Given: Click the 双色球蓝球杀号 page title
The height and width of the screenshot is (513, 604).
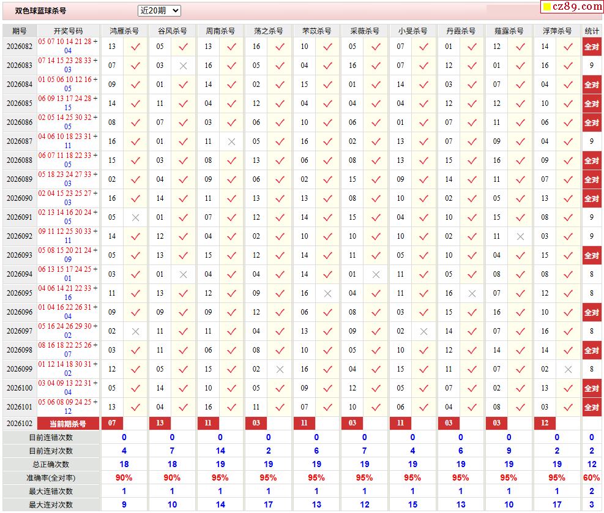Looking at the screenshot, I should pos(40,11).
